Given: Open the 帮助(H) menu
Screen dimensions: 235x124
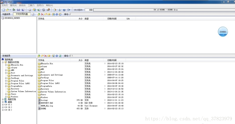Looking at the screenshot, I should pos(49,5).
